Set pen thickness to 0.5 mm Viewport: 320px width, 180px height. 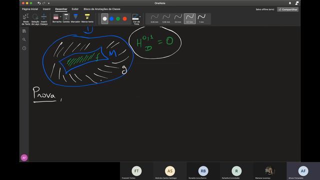[x=178, y=18]
